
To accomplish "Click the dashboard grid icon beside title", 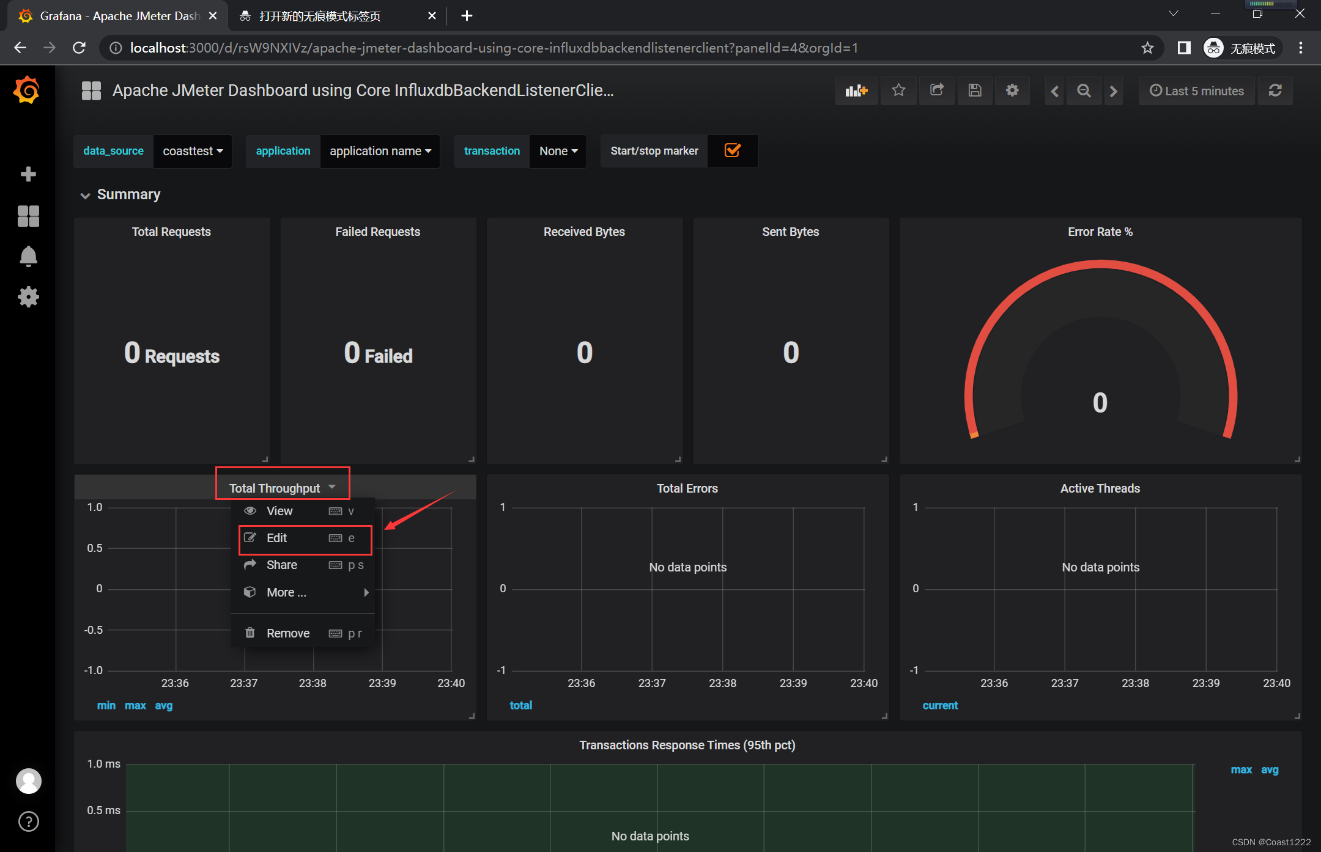I will (x=91, y=90).
